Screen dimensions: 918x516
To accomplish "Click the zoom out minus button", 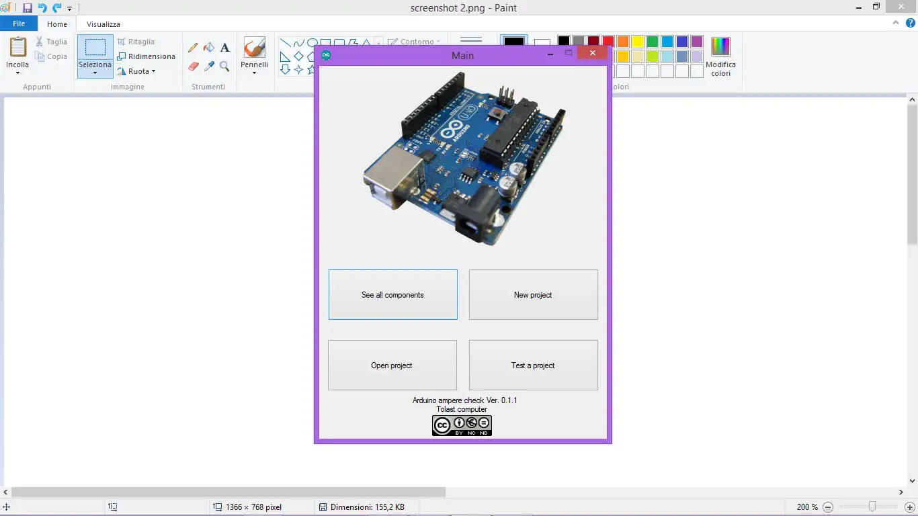I will tap(828, 507).
